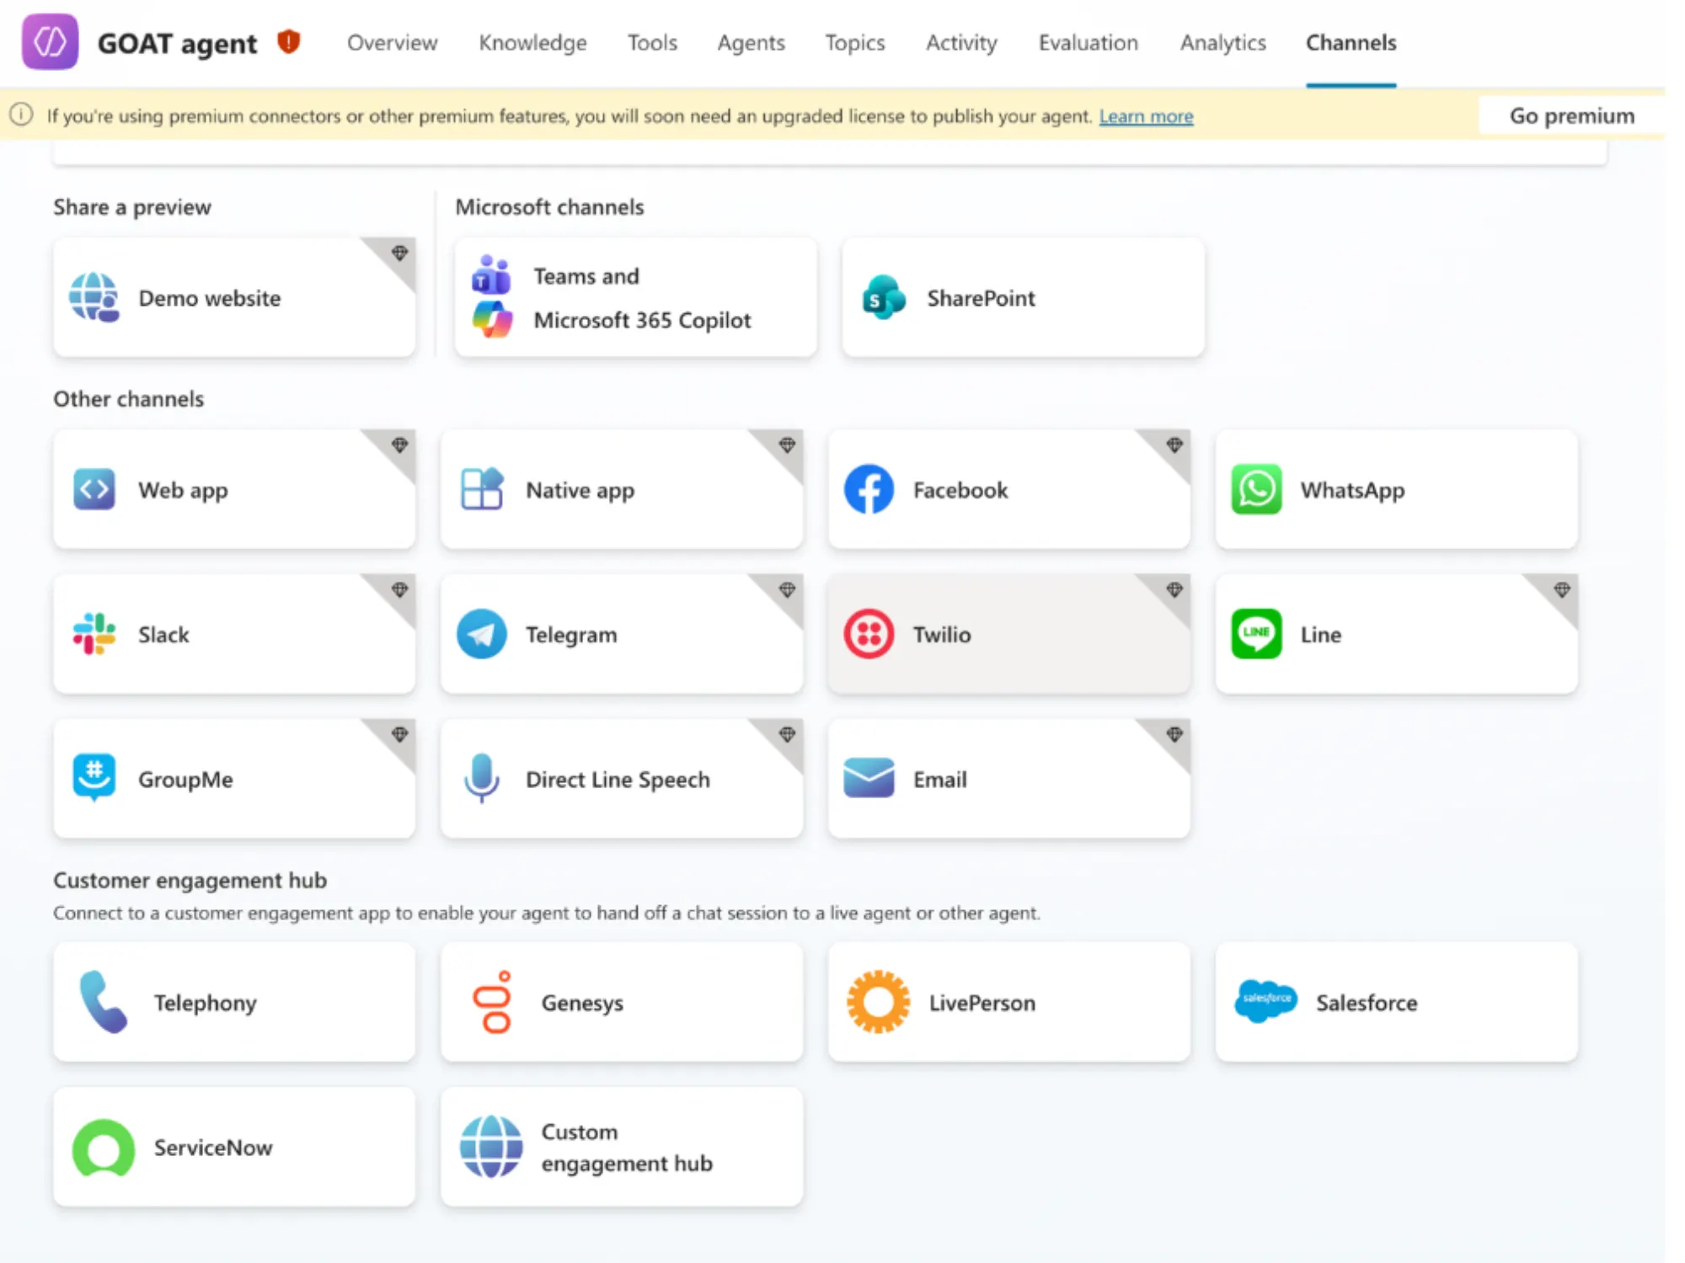This screenshot has width=1685, height=1263.
Task: Click the Copilot Studio app logo
Action: [x=50, y=41]
